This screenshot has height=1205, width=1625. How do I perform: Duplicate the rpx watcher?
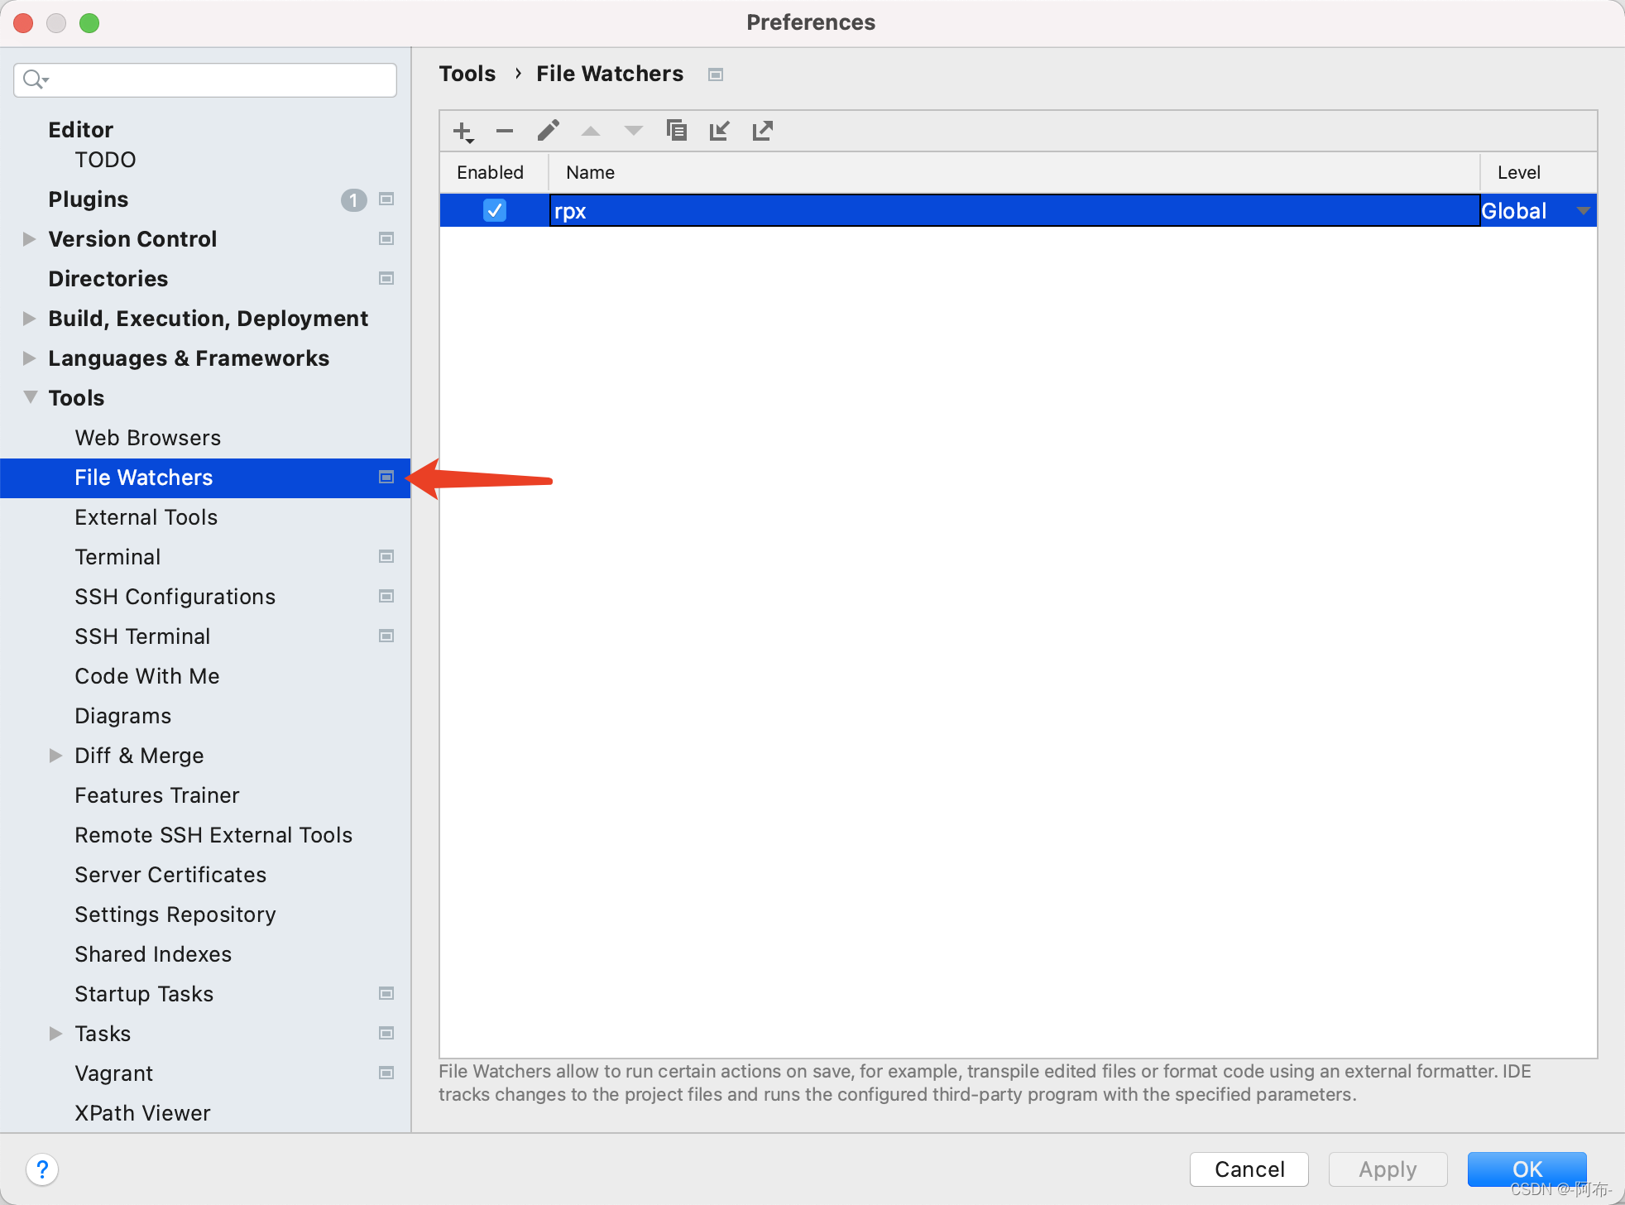677,131
